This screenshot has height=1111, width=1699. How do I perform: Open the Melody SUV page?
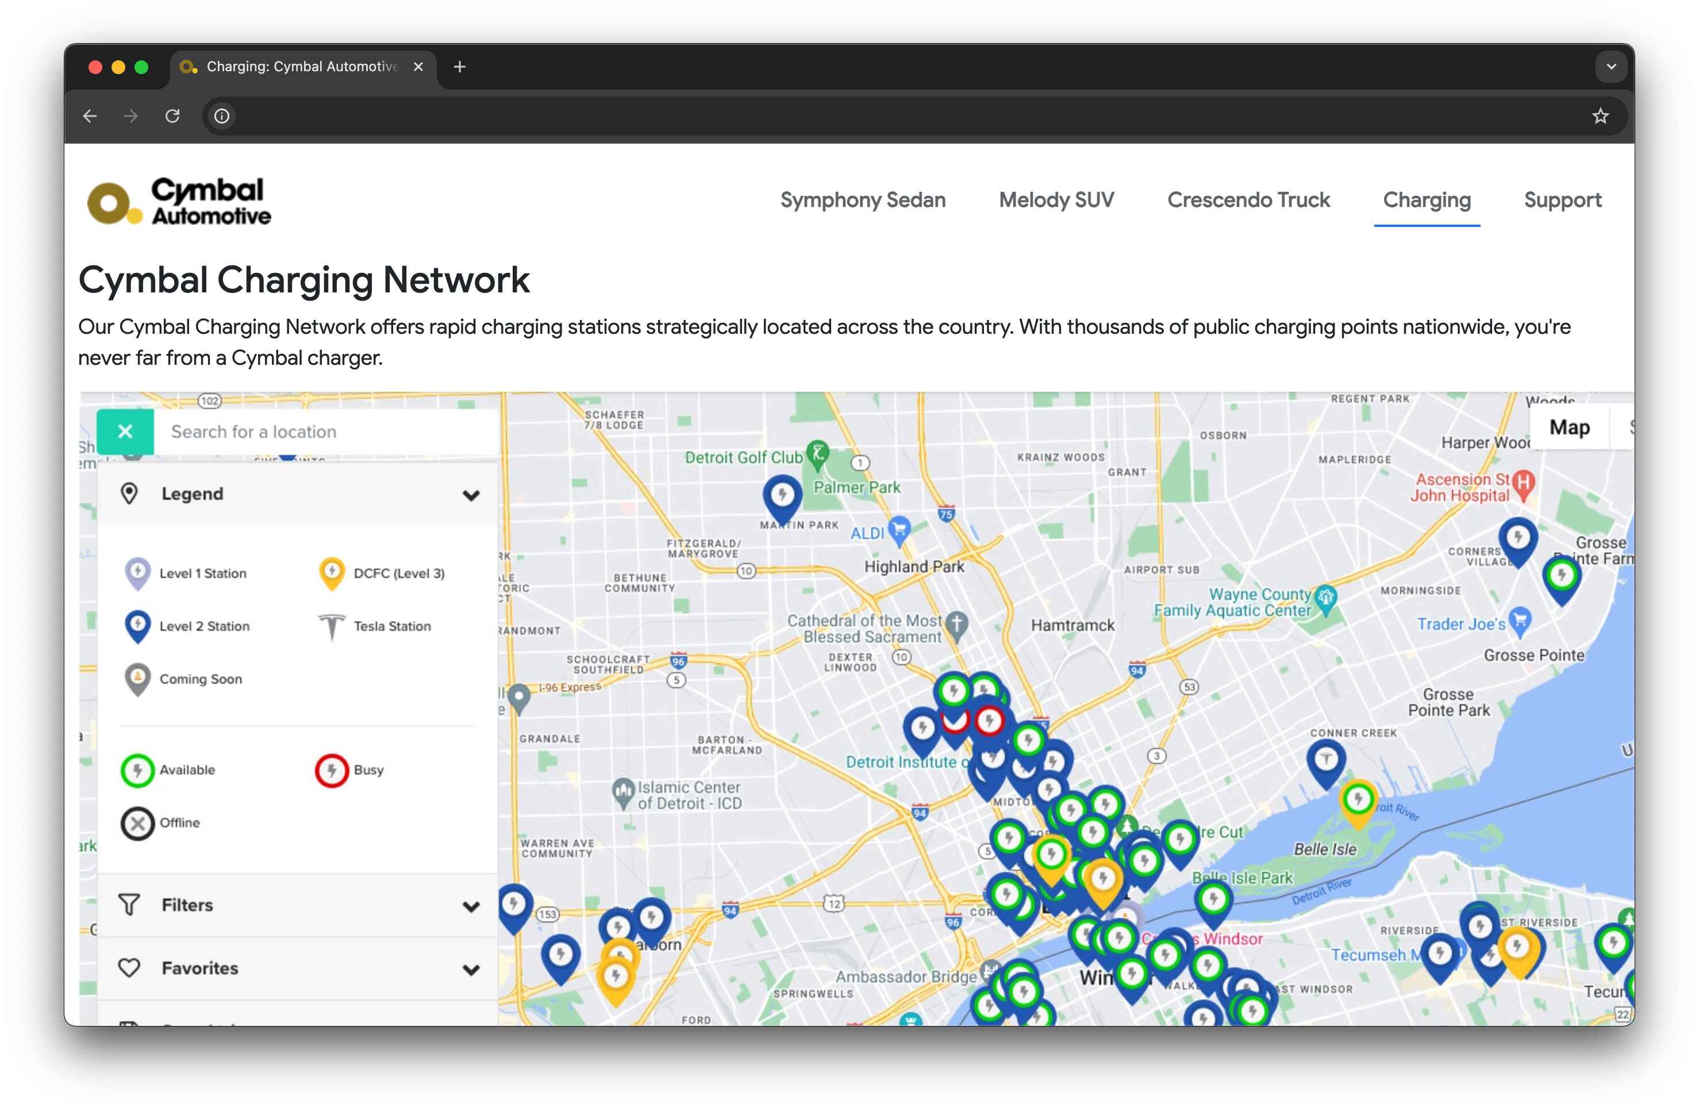pyautogui.click(x=1056, y=200)
